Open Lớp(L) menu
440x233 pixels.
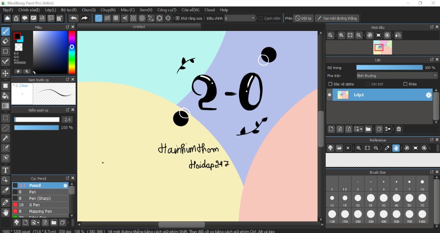point(51,10)
